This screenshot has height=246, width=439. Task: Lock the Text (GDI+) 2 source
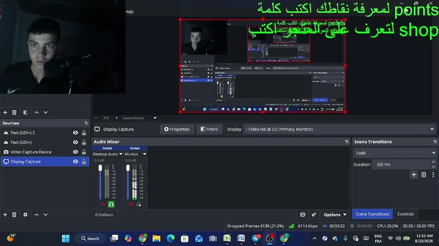point(84,133)
